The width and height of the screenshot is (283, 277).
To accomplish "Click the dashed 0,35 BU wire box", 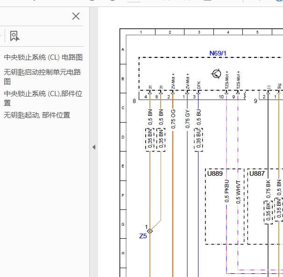I will (198, 140).
